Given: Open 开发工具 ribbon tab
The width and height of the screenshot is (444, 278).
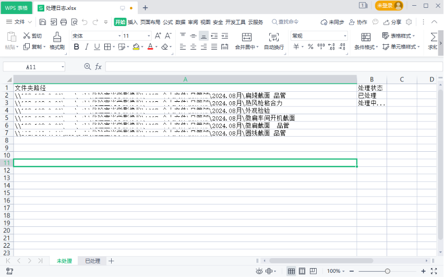Looking at the screenshot, I should click(x=235, y=22).
